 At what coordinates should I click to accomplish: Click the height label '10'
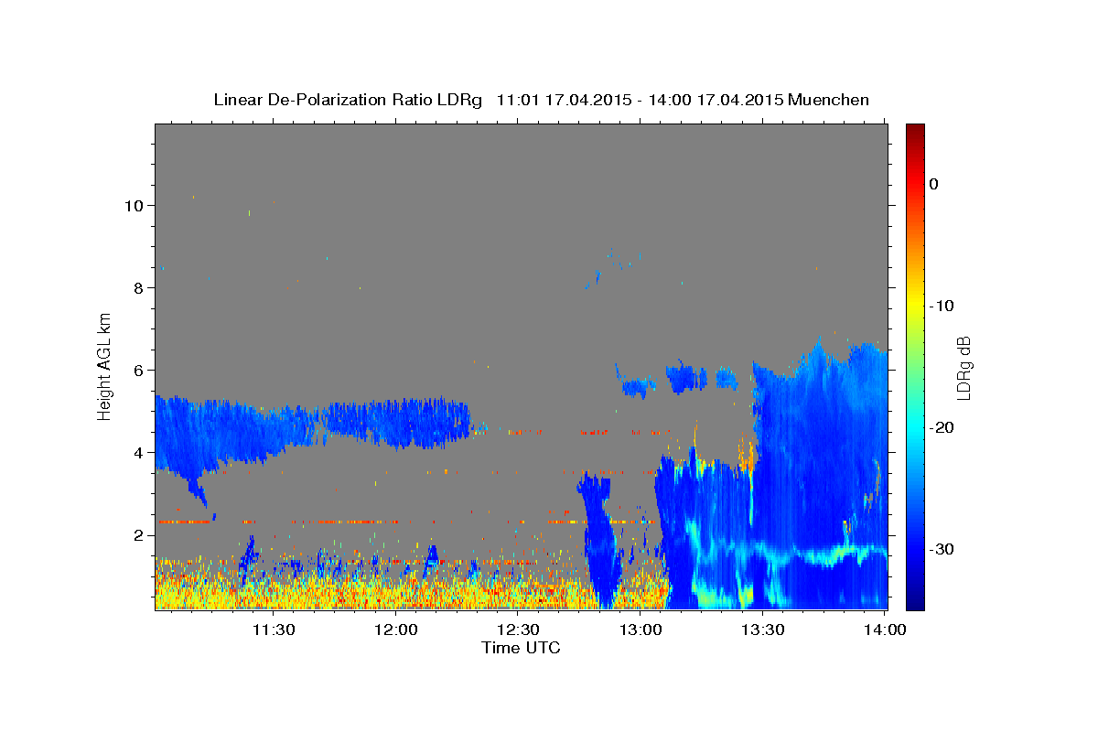pyautogui.click(x=134, y=205)
